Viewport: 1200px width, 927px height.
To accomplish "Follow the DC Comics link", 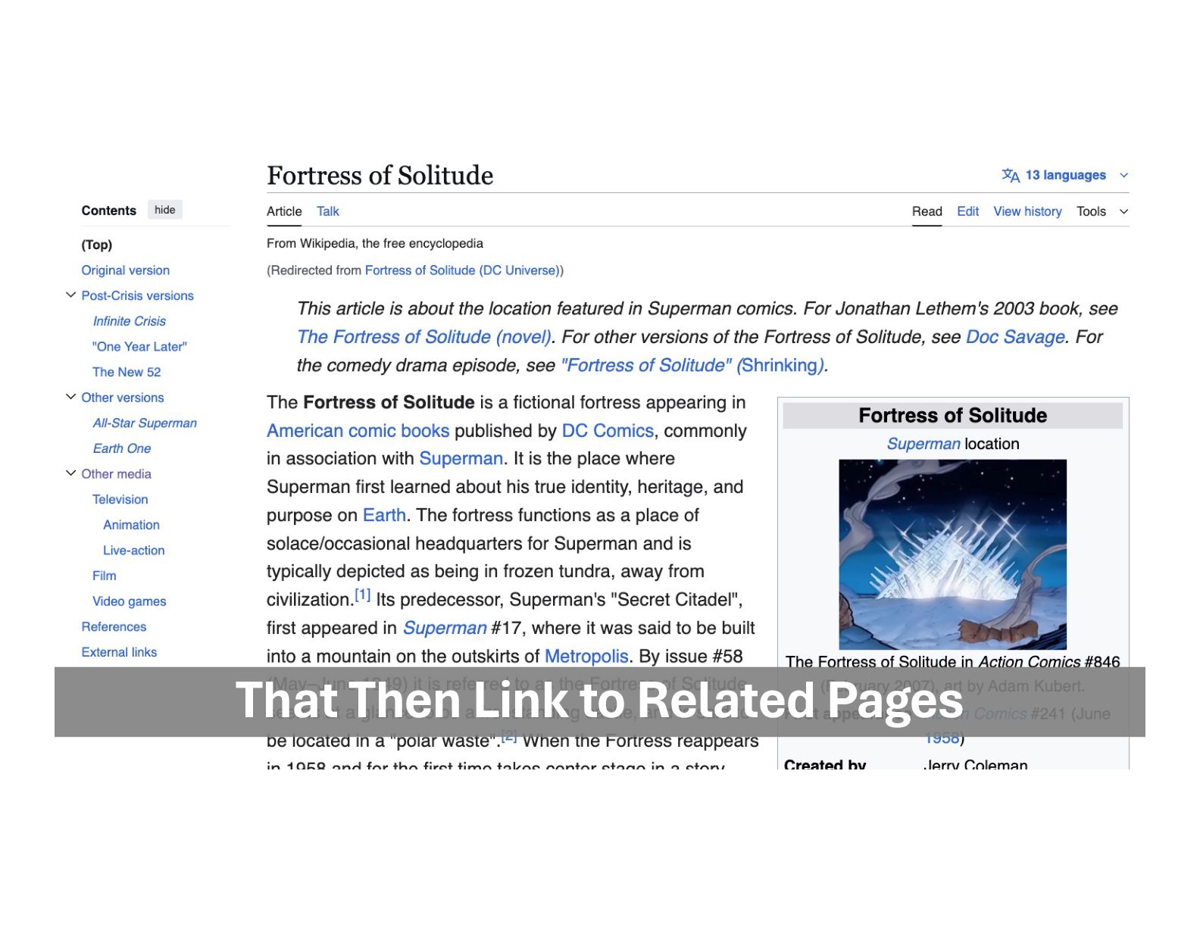I will [608, 431].
